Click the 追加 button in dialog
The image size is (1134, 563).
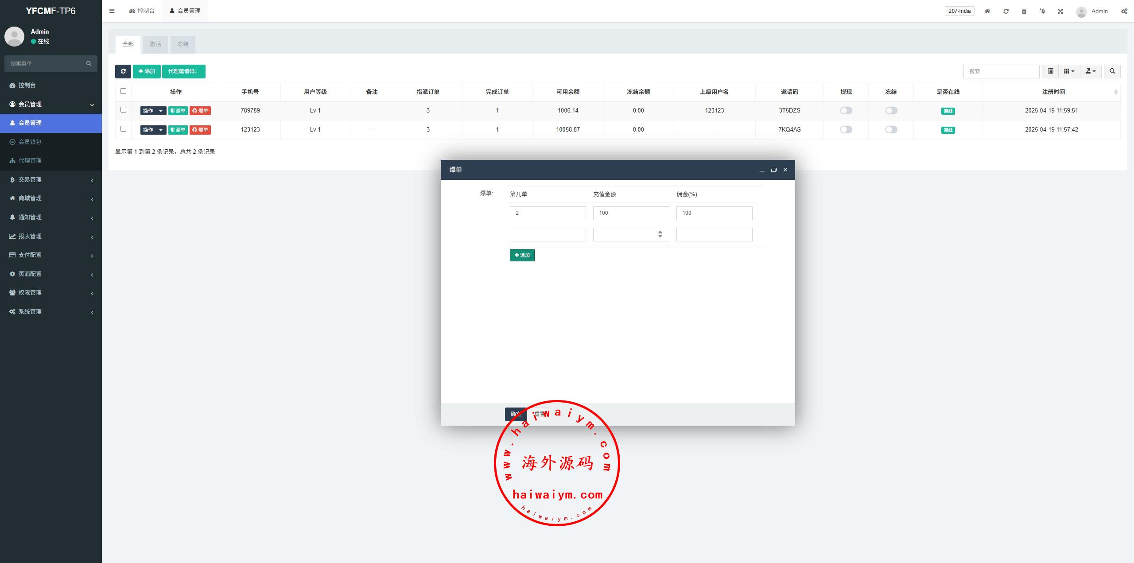(x=522, y=255)
